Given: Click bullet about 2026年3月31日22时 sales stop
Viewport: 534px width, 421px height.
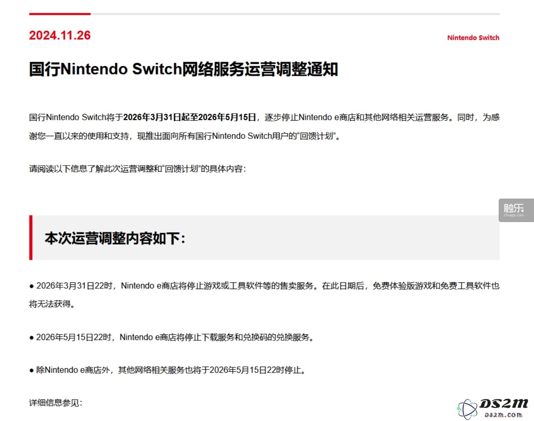Looking at the screenshot, I should coord(264,286).
